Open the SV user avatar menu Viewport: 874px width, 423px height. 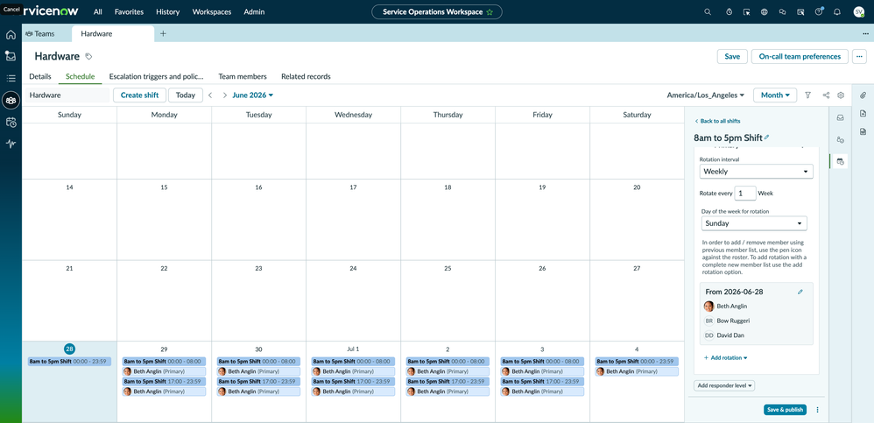coord(858,11)
